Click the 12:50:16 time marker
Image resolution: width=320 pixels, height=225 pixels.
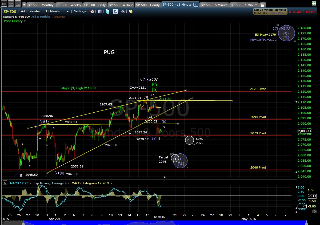[x=159, y=217]
